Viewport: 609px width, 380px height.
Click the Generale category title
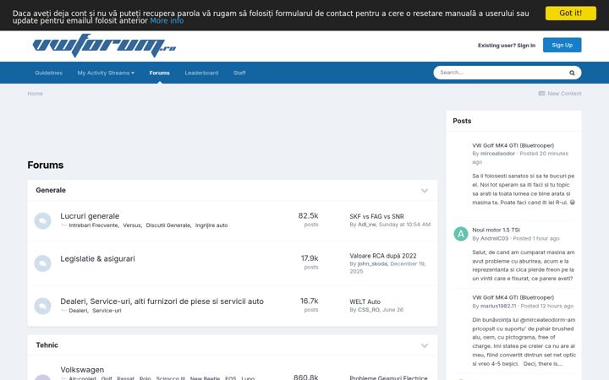click(51, 190)
